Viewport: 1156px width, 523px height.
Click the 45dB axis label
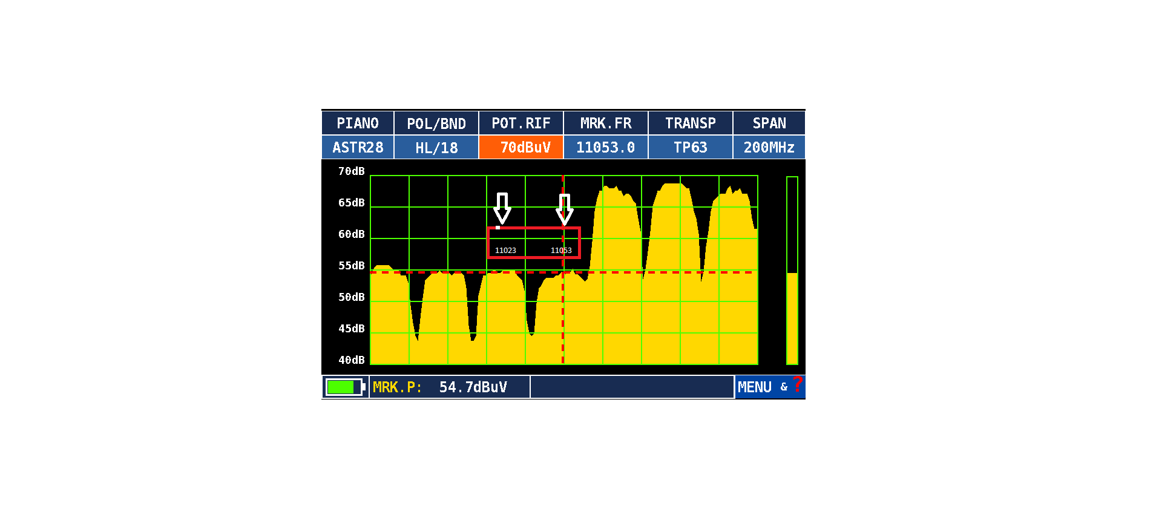[352, 329]
